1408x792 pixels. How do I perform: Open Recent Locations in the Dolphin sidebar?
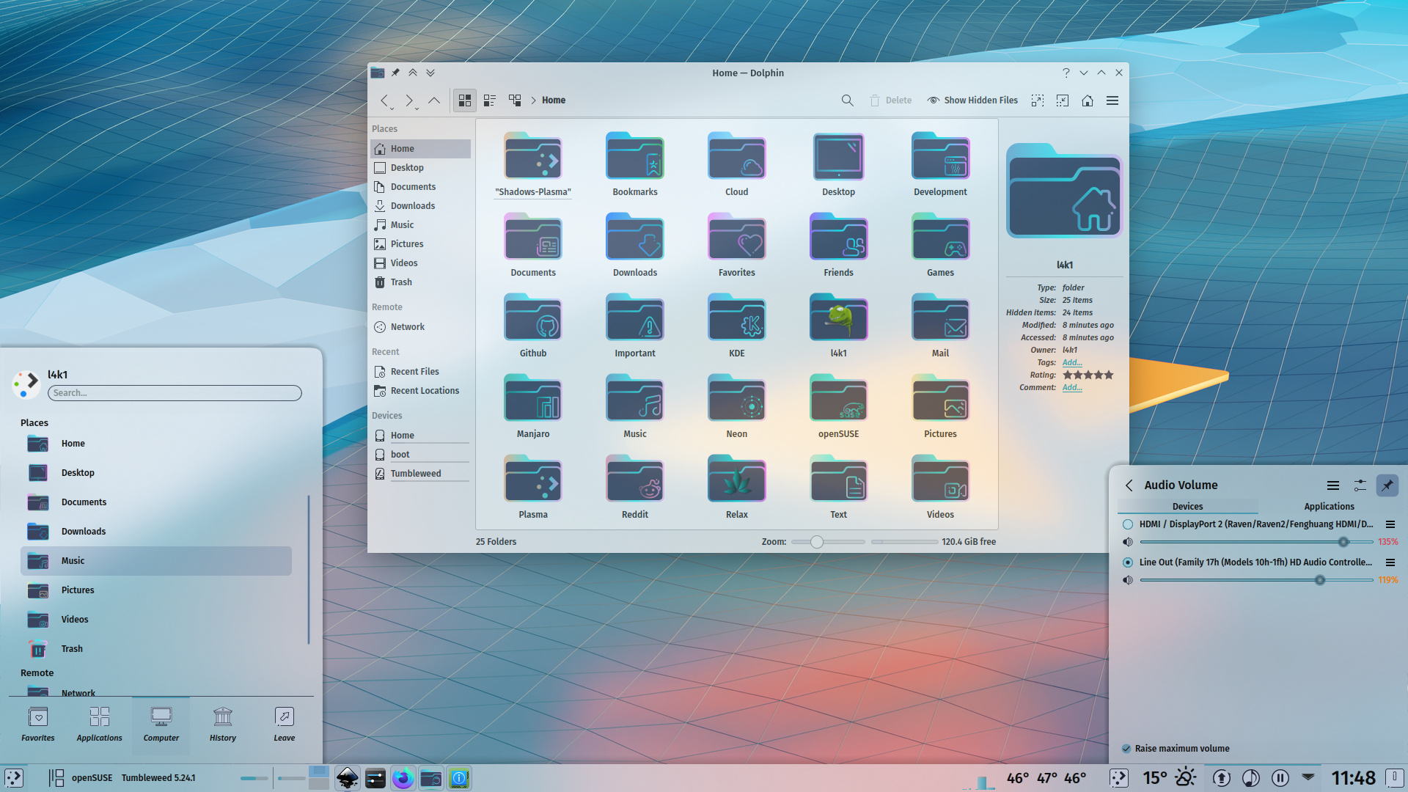click(420, 391)
